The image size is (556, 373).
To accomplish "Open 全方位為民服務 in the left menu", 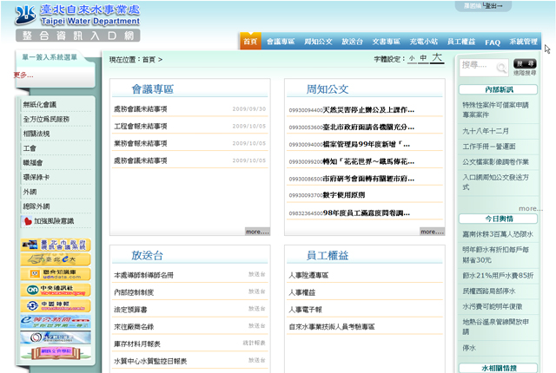I will tap(46, 119).
